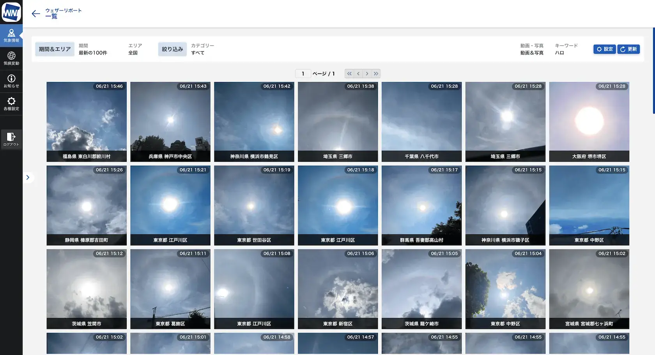Screen dimensions: 655x355
Task: Open 東京都 江戸川区 photo from 15:21
Action: 170,206
